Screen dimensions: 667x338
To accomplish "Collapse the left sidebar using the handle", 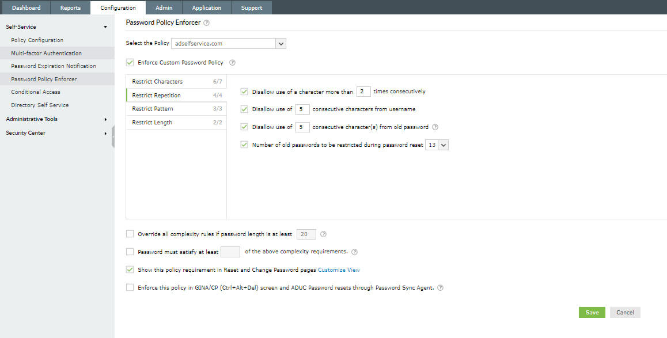I will pyautogui.click(x=113, y=137).
